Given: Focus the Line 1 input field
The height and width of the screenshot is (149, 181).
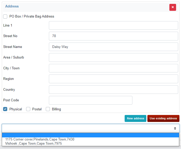Looking at the screenshot, I should (113, 25).
